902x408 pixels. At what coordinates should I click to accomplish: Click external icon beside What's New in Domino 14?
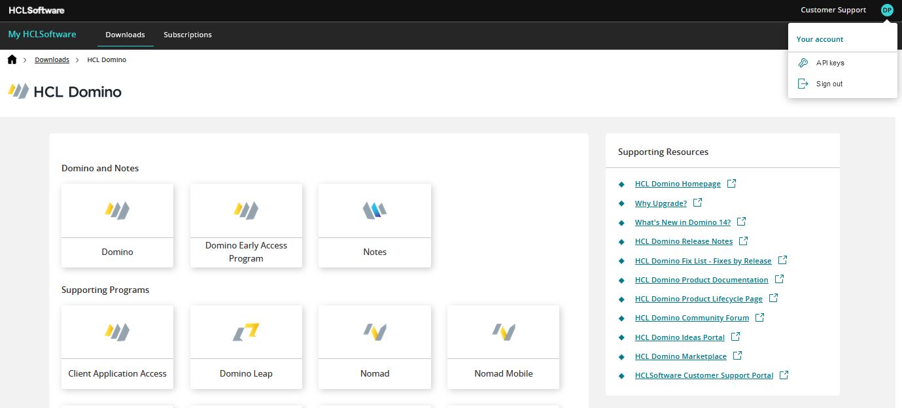coord(742,222)
